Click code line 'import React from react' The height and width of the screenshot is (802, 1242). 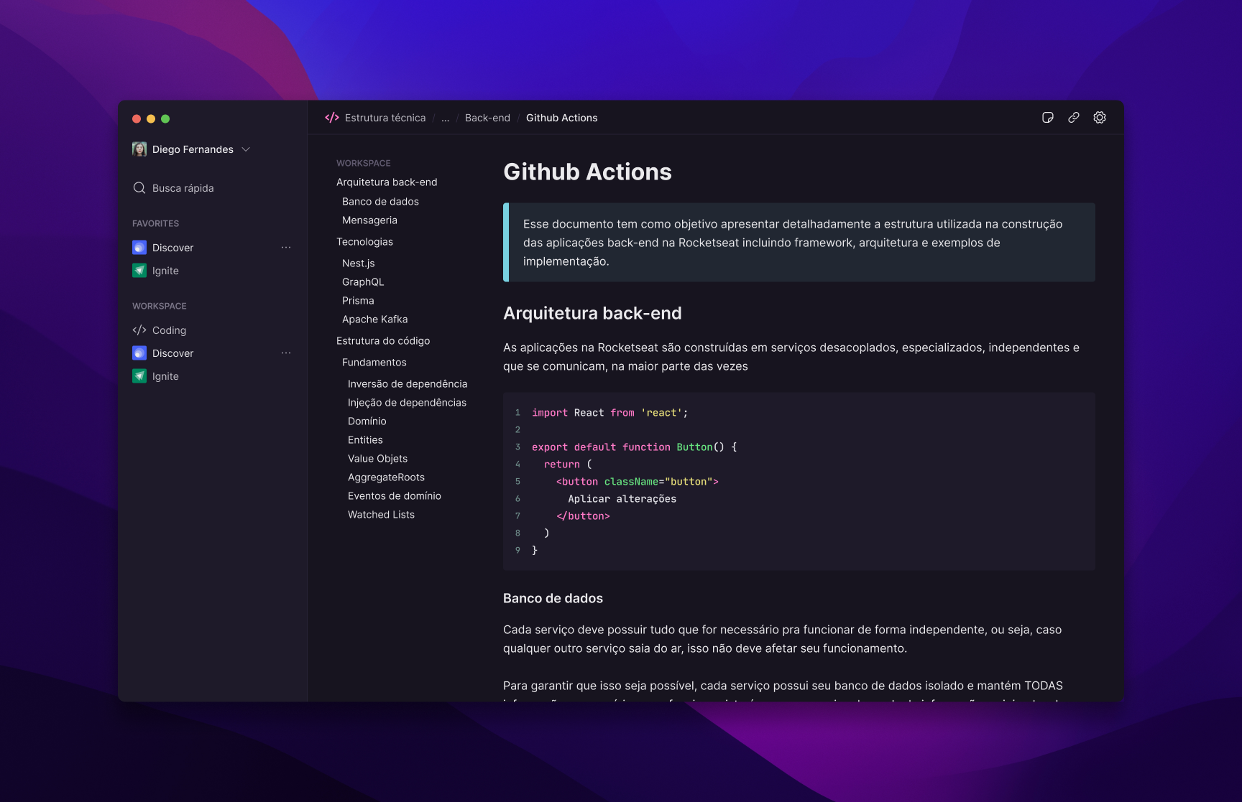pos(609,413)
